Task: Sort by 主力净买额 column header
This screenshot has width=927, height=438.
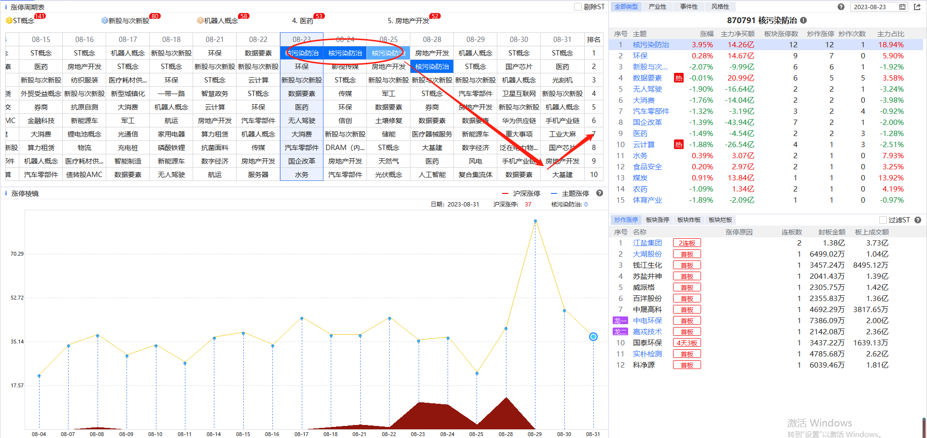Action: pos(737,34)
